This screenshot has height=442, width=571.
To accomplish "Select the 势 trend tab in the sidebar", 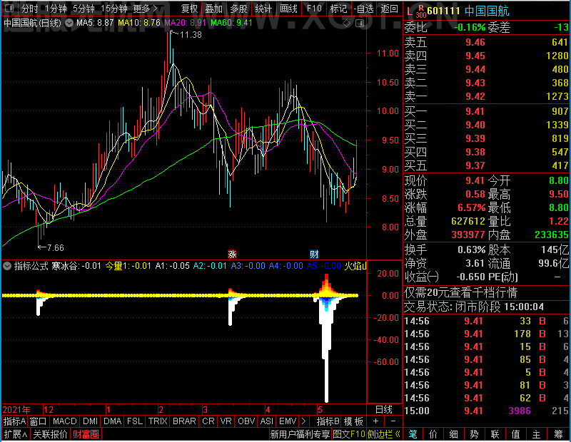I will (x=474, y=434).
